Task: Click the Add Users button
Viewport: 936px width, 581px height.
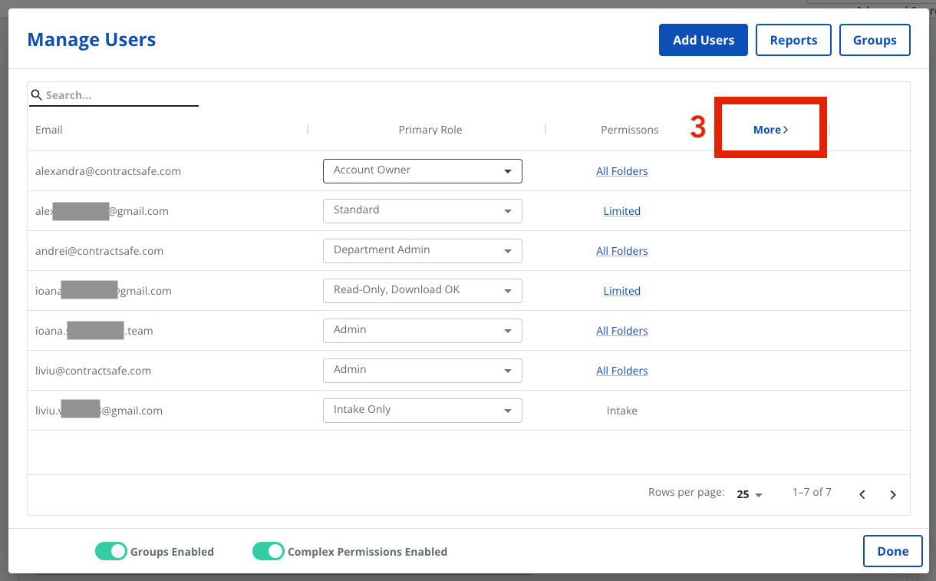Action: (x=703, y=39)
